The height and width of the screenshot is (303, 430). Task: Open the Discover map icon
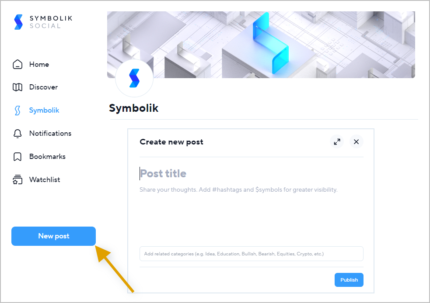tap(17, 87)
